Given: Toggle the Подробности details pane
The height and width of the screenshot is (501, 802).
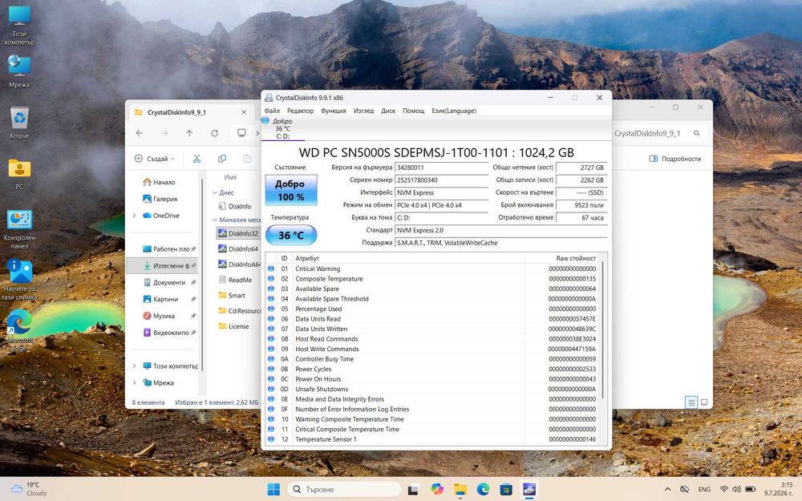Looking at the screenshot, I should [x=674, y=159].
